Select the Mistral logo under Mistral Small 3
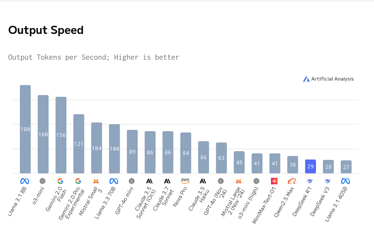Viewport: 374px width, 247px height. tap(96, 181)
